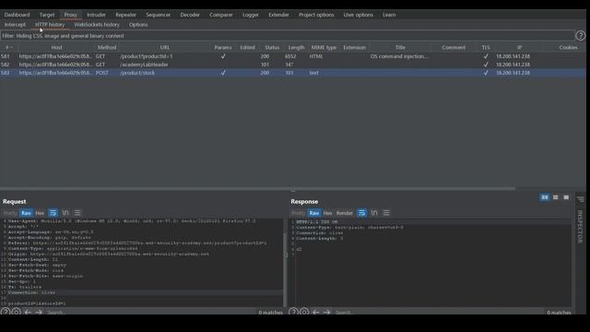This screenshot has height=332, width=590.
Task: Switch Response view to Hex
Action: tap(327, 213)
